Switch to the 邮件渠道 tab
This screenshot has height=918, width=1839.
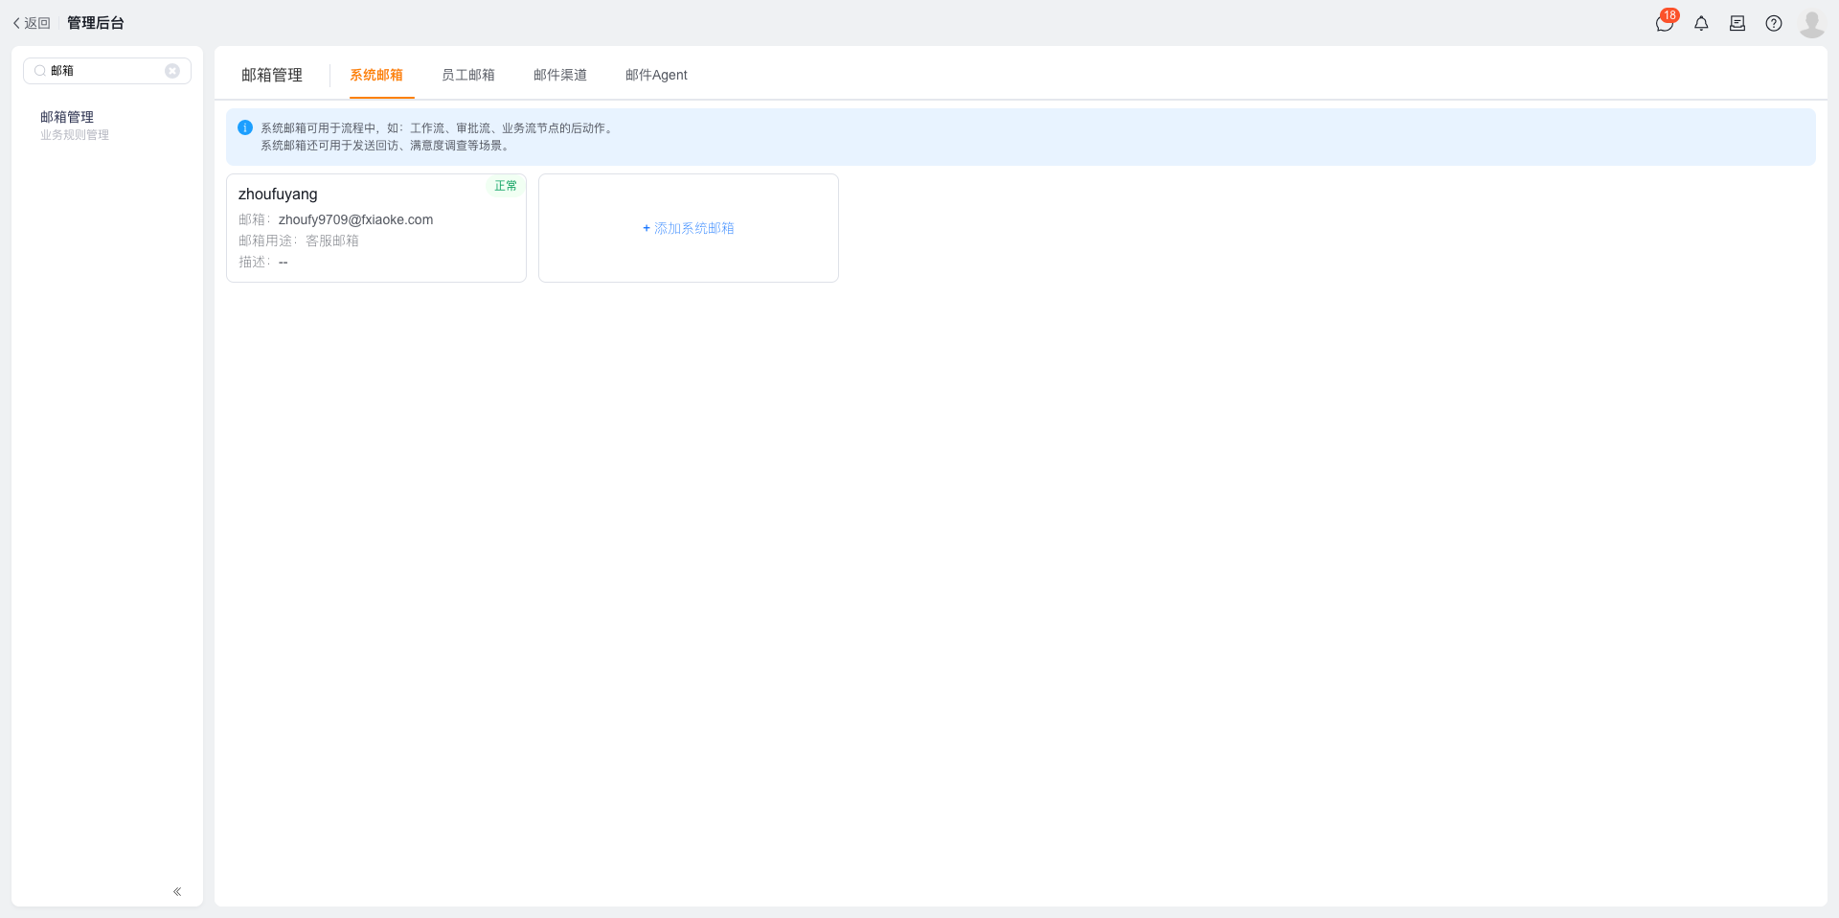click(560, 75)
